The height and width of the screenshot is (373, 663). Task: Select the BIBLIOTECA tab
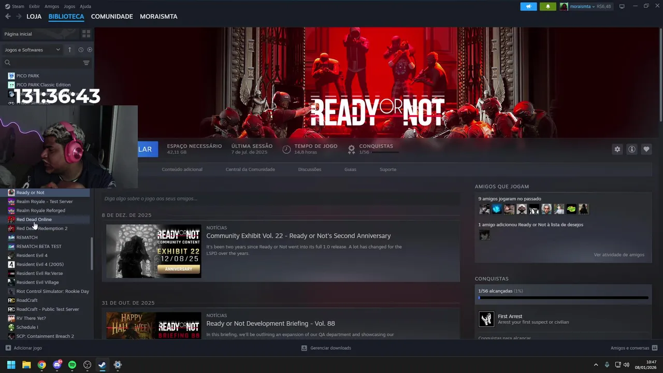coord(66,17)
